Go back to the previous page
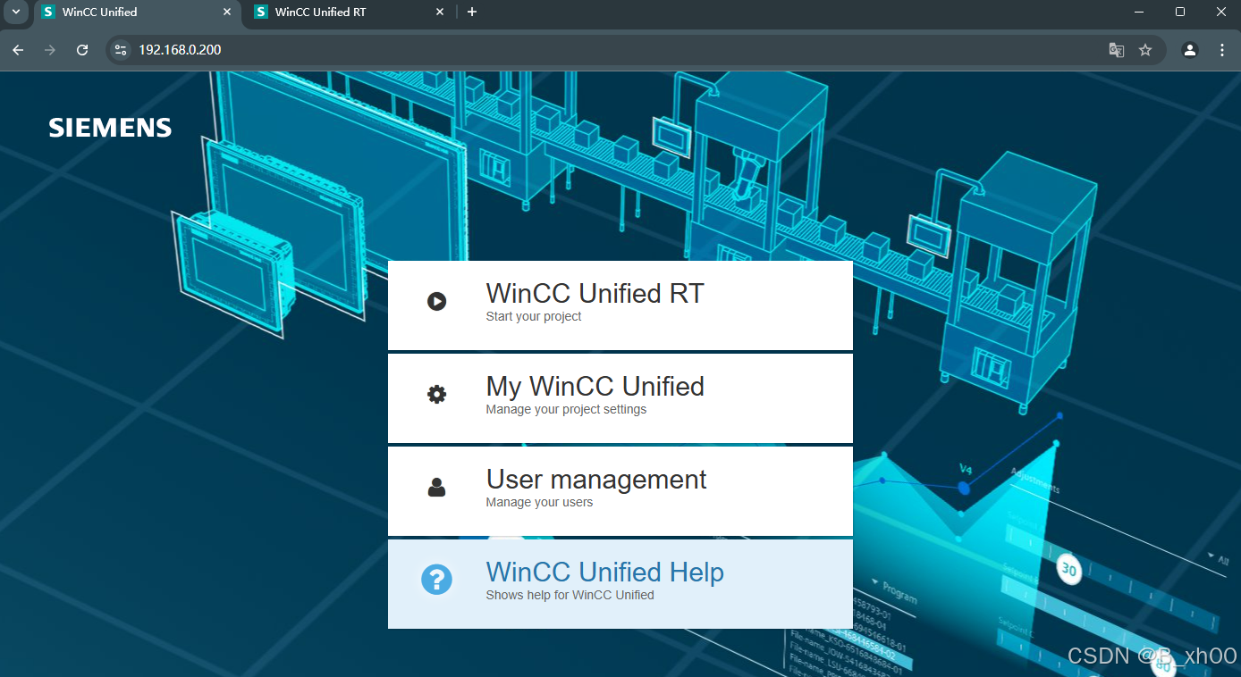 [18, 50]
